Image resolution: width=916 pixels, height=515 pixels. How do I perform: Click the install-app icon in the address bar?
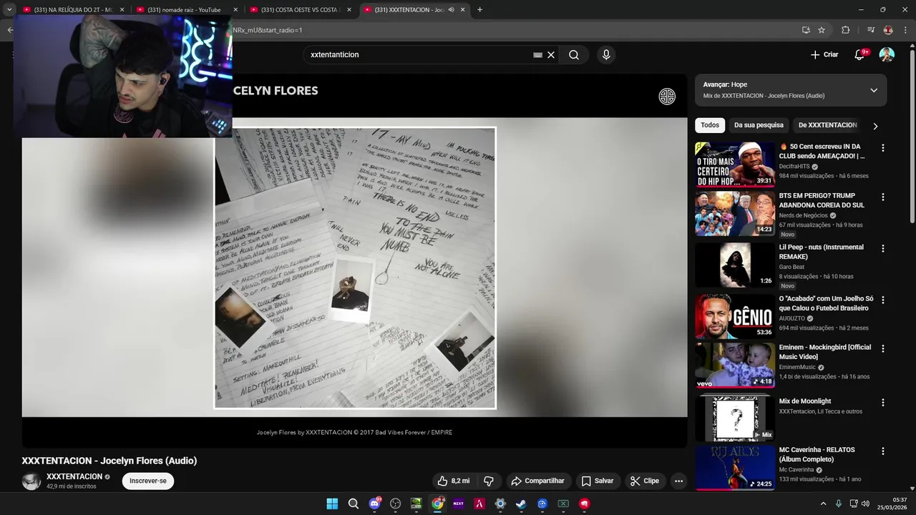click(806, 30)
